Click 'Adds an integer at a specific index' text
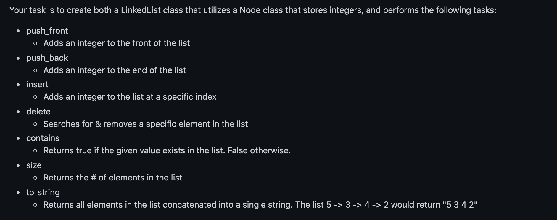This screenshot has height=220, width=557. pyautogui.click(x=130, y=97)
